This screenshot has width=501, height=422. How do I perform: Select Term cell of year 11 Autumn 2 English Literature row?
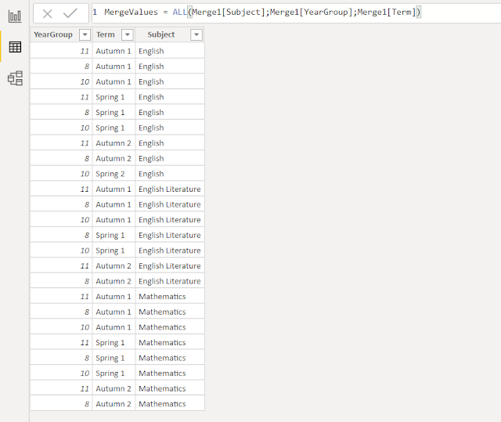coord(114,265)
